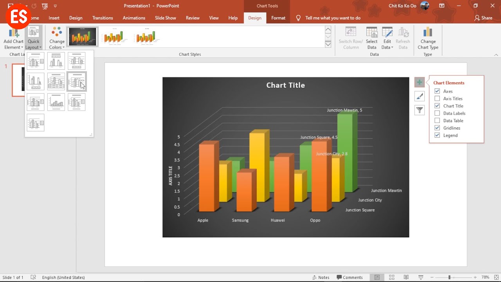The width and height of the screenshot is (501, 282).
Task: Switch to Reading View icon
Action: [x=406, y=277]
